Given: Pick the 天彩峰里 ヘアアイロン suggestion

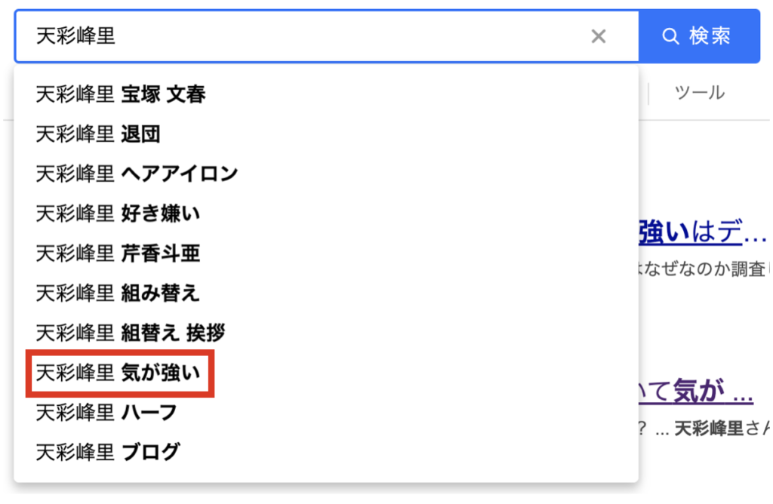Looking at the screenshot, I should click(326, 174).
